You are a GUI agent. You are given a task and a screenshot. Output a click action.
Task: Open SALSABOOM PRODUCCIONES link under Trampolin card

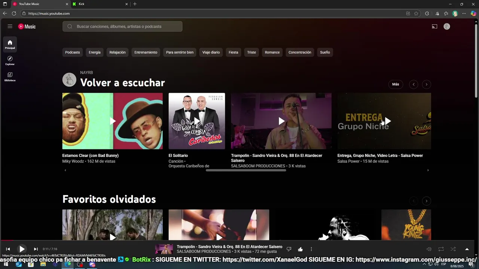(258, 166)
